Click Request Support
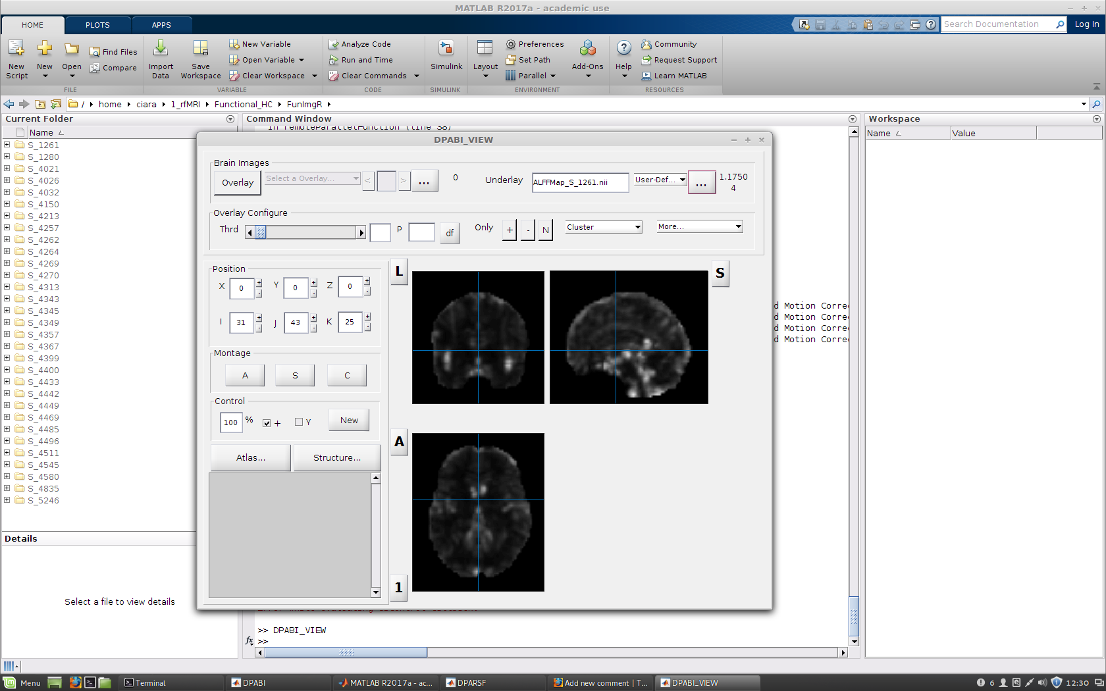 click(x=679, y=60)
